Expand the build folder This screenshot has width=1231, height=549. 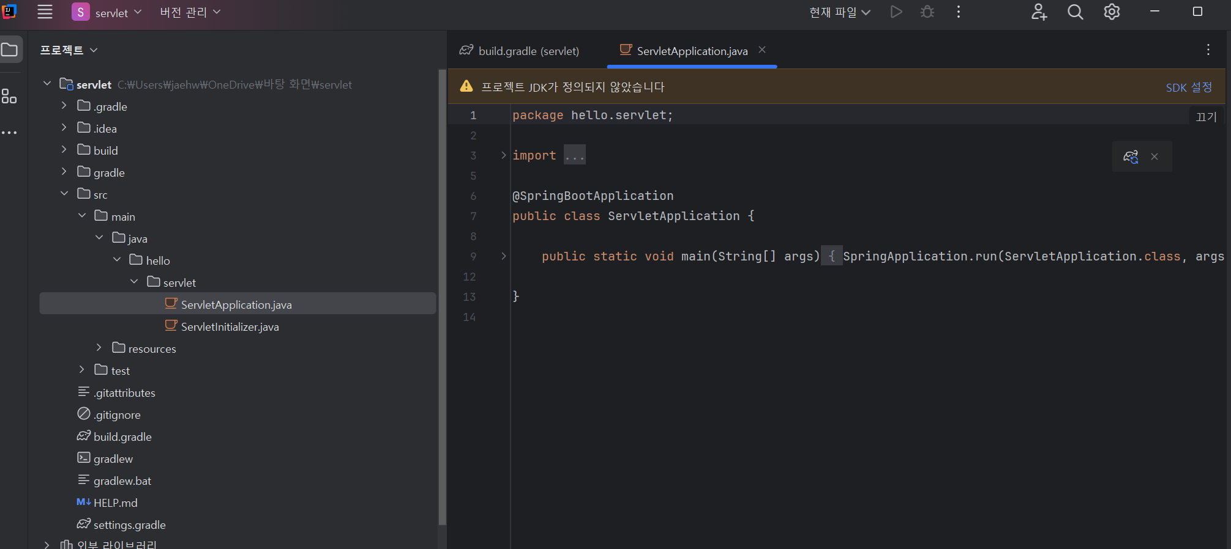click(64, 150)
